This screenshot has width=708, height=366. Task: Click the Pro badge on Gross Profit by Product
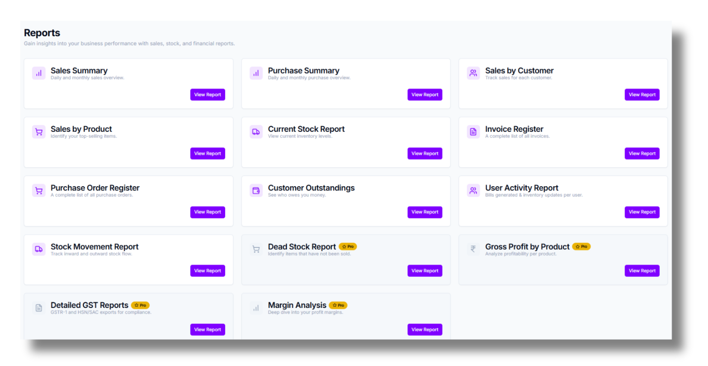[582, 246]
